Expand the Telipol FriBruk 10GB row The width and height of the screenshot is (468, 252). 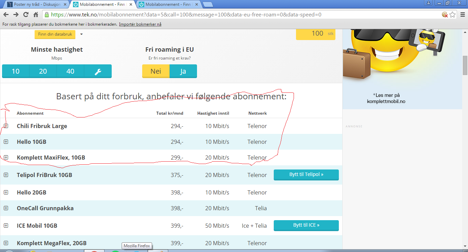pyautogui.click(x=6, y=175)
